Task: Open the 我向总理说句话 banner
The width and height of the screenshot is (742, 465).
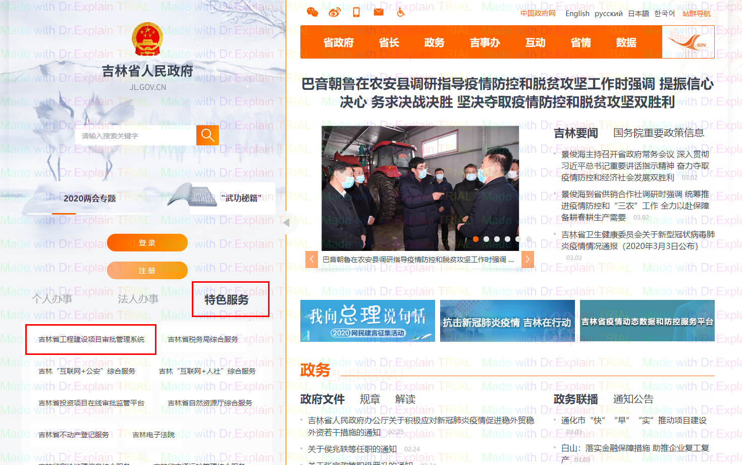Action: [367, 321]
